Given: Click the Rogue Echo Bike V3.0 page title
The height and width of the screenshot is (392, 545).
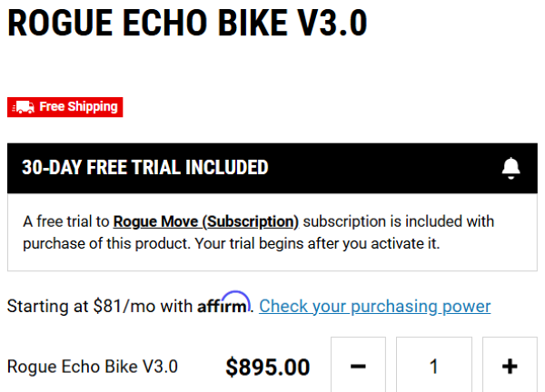Looking at the screenshot, I should tap(187, 24).
